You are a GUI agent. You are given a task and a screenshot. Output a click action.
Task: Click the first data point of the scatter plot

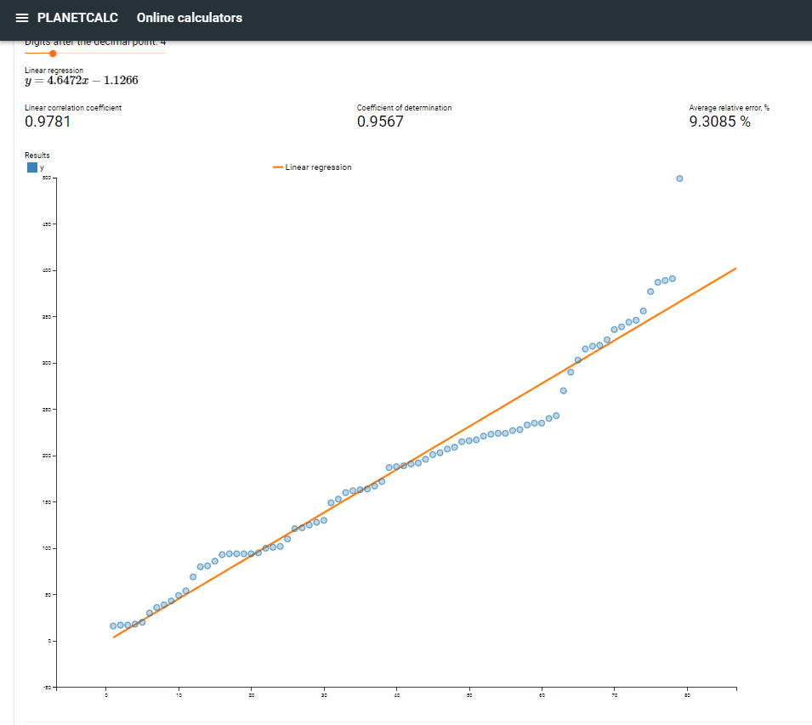click(113, 626)
